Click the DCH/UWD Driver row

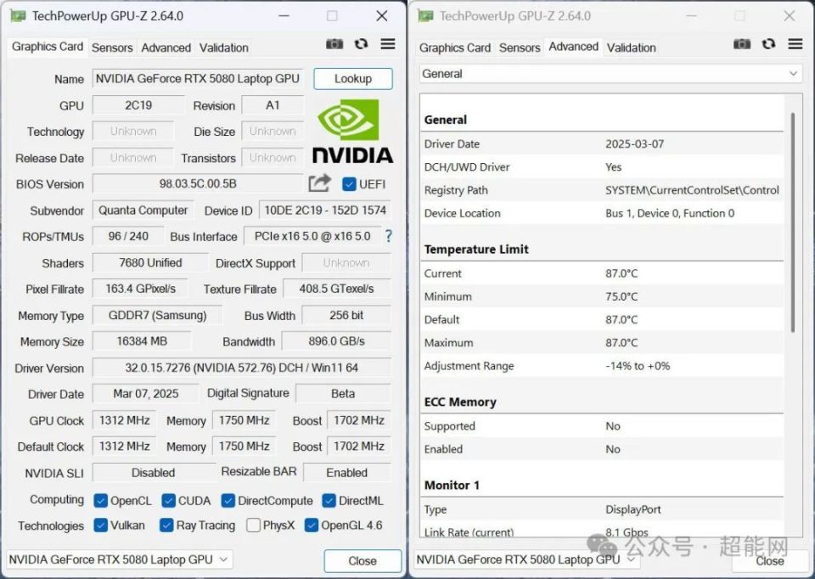(602, 167)
